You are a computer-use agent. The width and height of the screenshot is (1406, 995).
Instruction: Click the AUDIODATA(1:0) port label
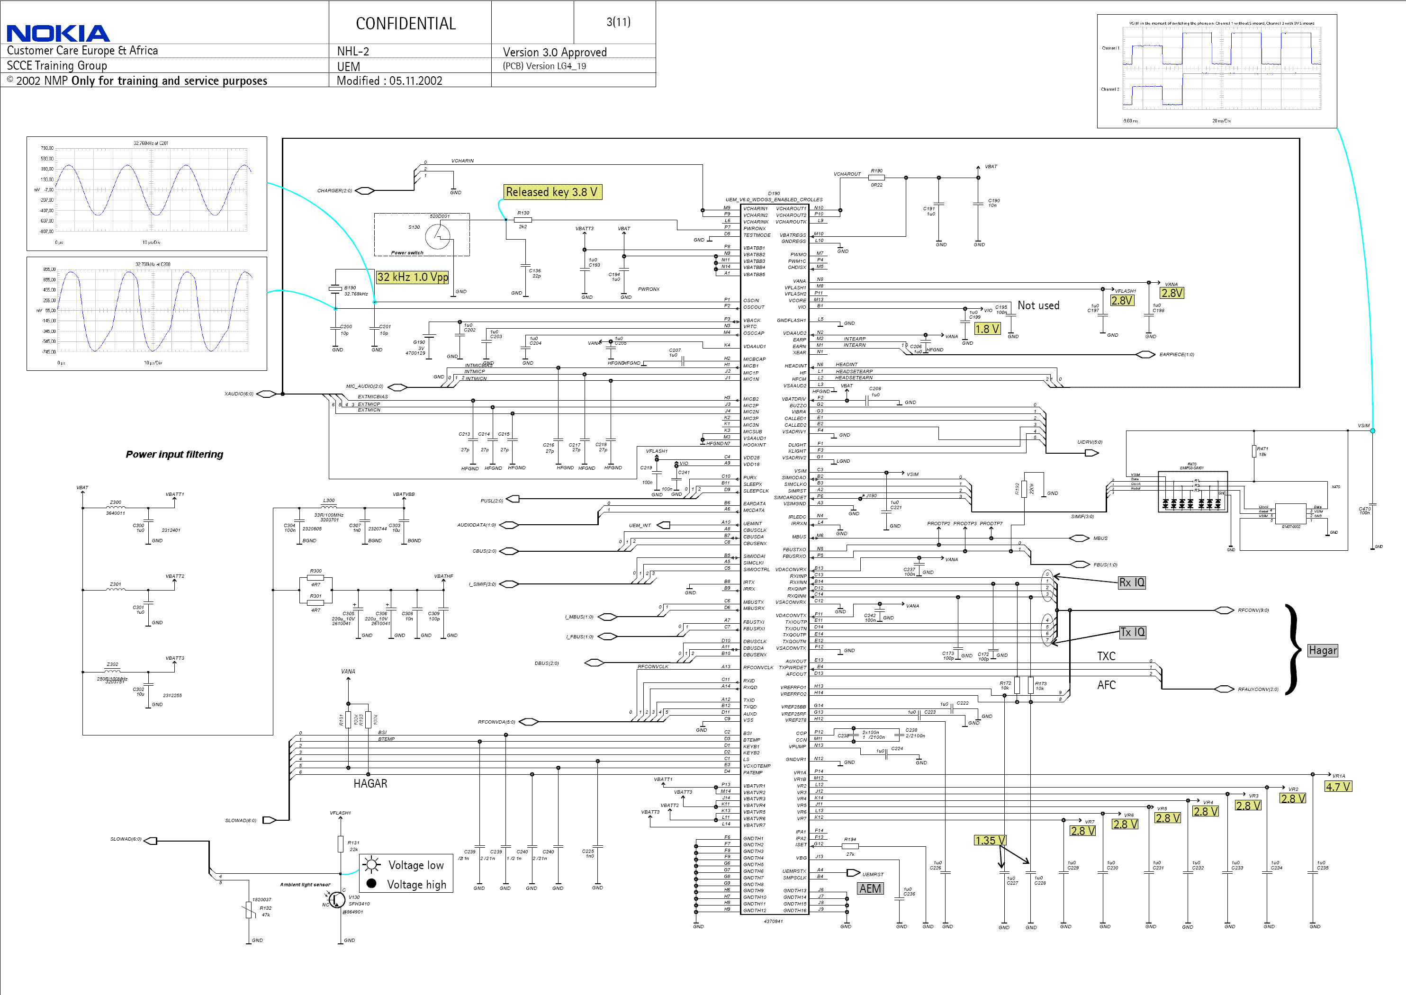pyautogui.click(x=476, y=525)
